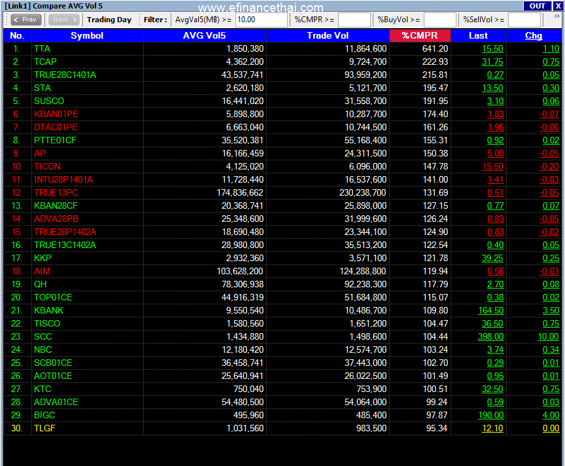Sort by the %CMPR column header
565x466 pixels.
click(x=420, y=36)
